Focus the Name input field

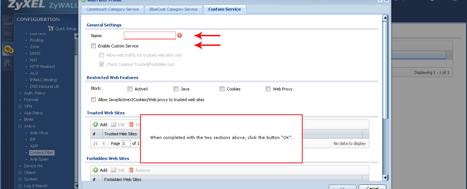point(150,35)
